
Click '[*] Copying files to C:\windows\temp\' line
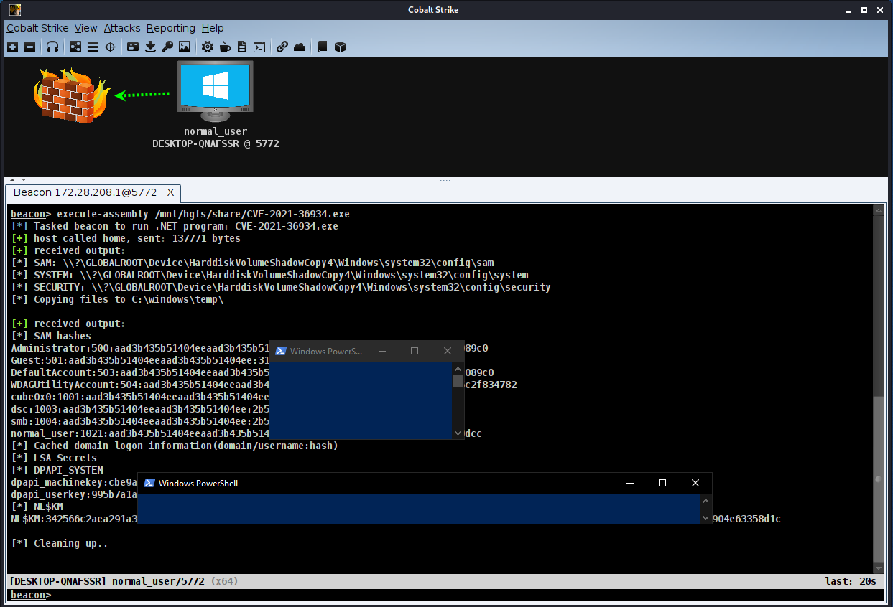pos(117,299)
